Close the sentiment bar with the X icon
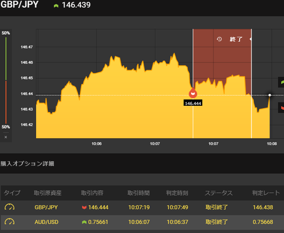The image size is (284, 233). [x=6, y=137]
